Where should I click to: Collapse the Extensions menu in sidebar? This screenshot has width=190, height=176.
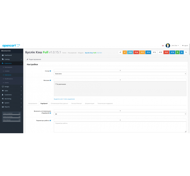click(12, 63)
